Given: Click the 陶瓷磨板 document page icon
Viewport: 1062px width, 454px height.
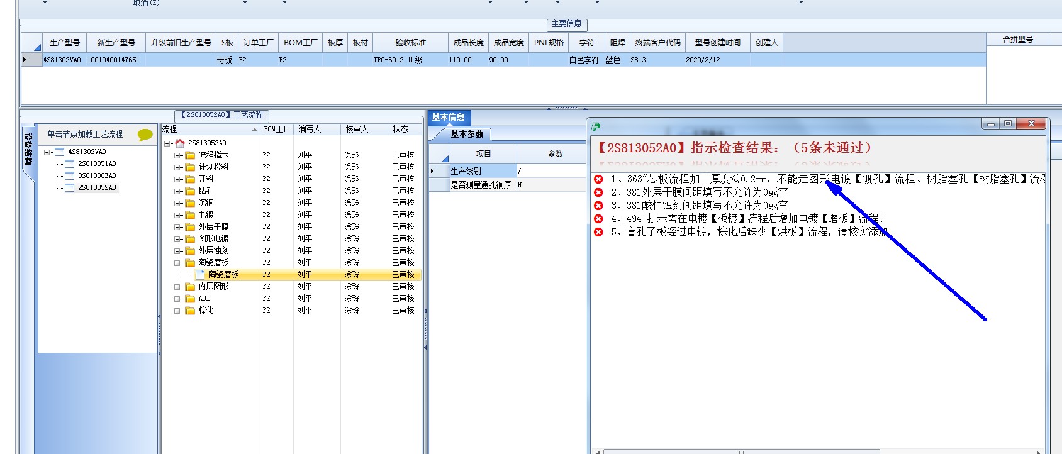Looking at the screenshot, I should click(200, 275).
